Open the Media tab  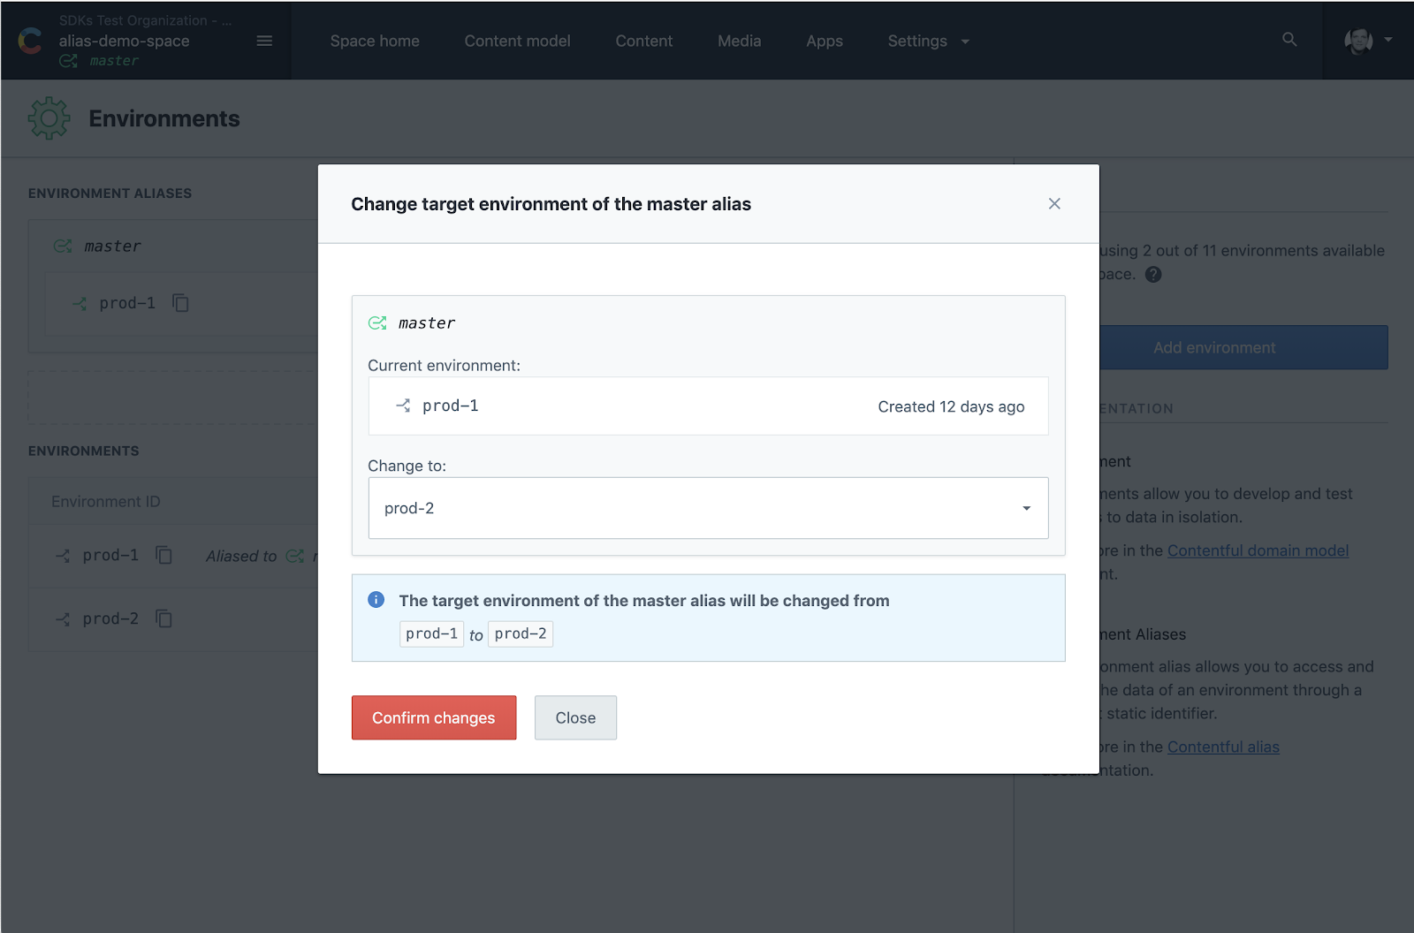(739, 41)
